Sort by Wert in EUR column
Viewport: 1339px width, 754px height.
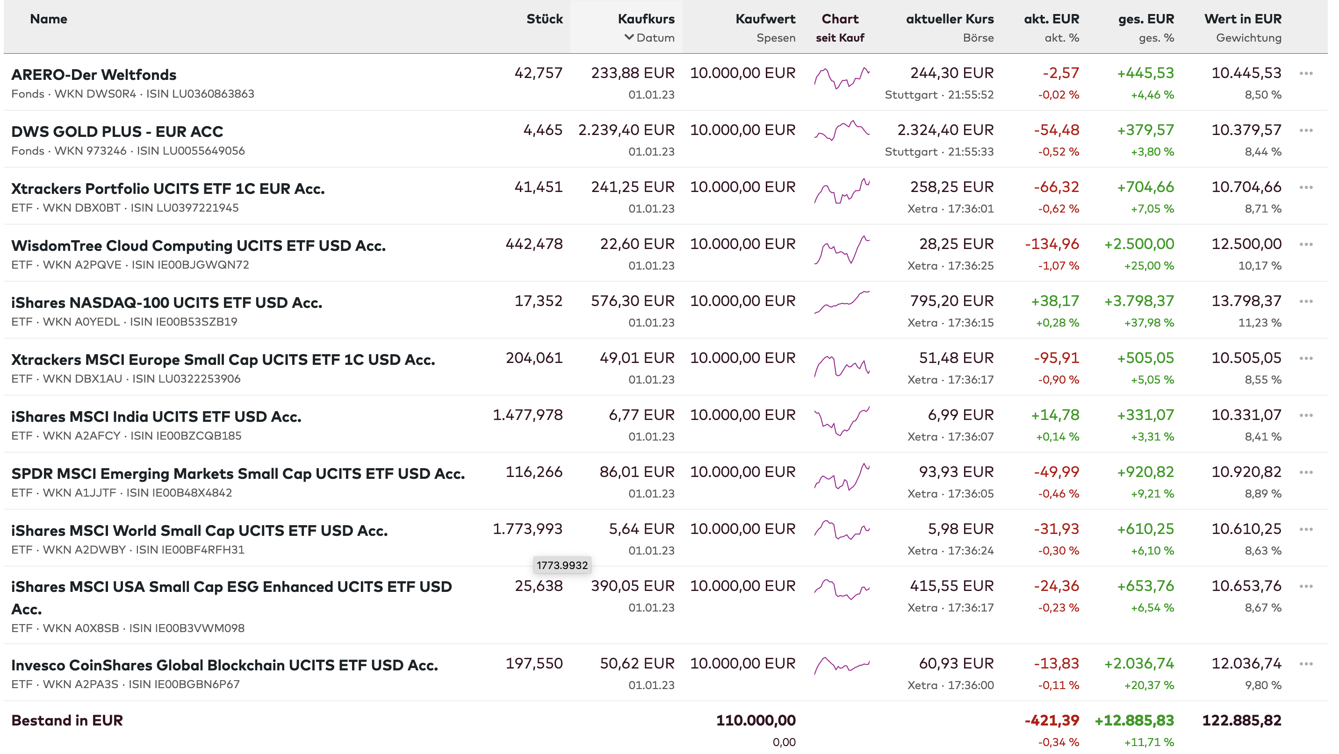click(1242, 19)
